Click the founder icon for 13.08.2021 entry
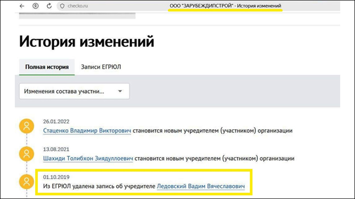 [x=26, y=154]
